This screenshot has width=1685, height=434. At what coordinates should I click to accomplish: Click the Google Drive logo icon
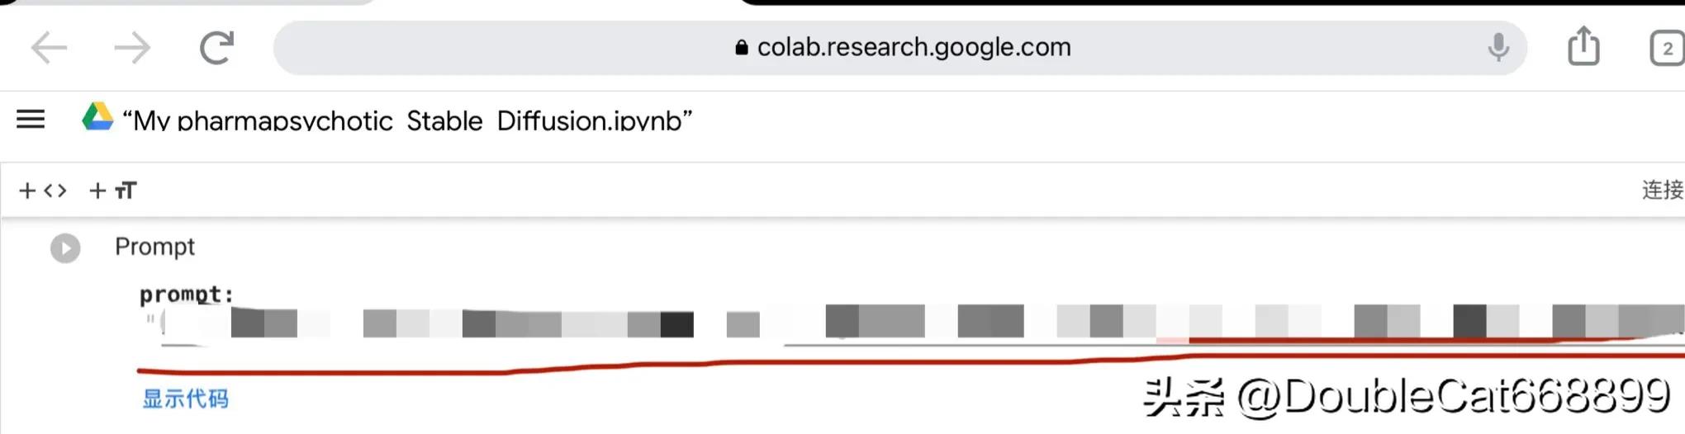click(x=97, y=118)
